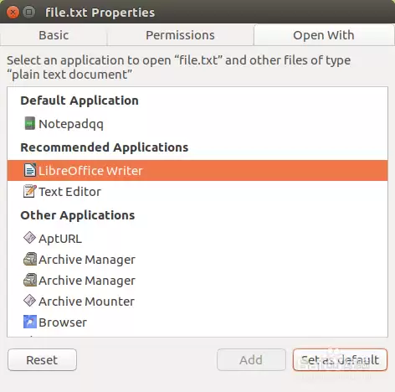This screenshot has height=392, width=395.
Task: Click the Browser app icon
Action: [x=29, y=322]
